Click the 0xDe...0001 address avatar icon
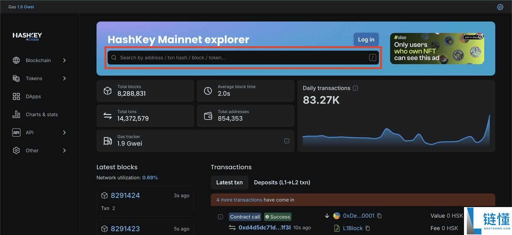The height and width of the screenshot is (235, 512). (x=337, y=216)
